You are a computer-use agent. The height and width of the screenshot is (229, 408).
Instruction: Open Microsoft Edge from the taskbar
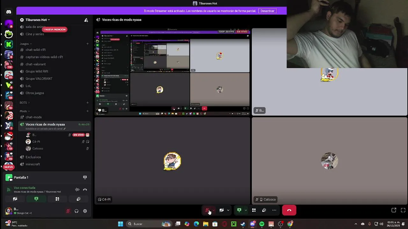(x=196, y=224)
